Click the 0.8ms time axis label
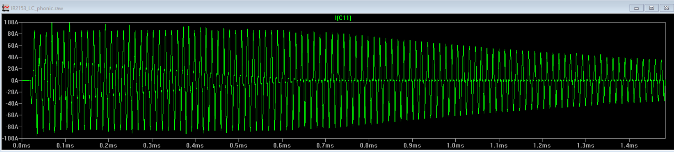The image size is (674, 152). pyautogui.click(x=369, y=146)
